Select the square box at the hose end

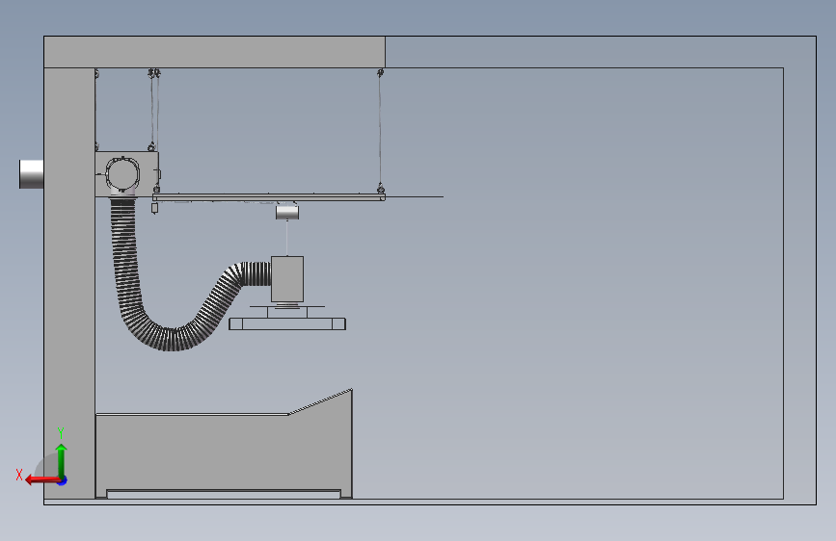point(287,279)
